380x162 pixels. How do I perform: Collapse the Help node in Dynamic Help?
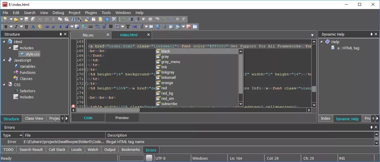coord(321,42)
